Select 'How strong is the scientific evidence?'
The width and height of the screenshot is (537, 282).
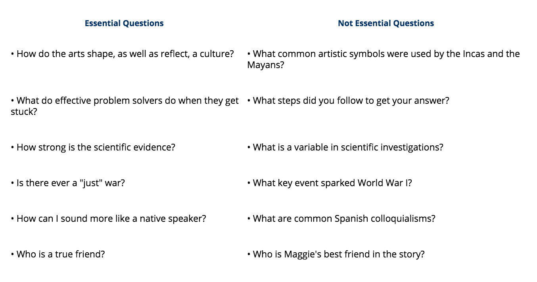[x=93, y=147]
